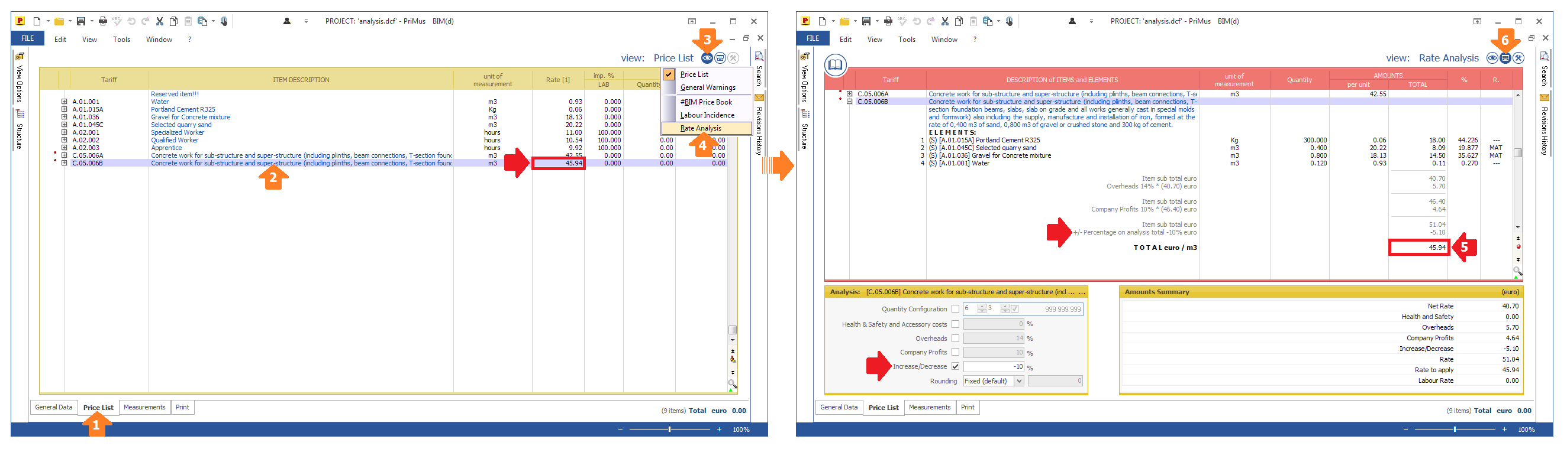
Task: Toggle the details panel icon in Rate Analysis view
Action: [1505, 58]
